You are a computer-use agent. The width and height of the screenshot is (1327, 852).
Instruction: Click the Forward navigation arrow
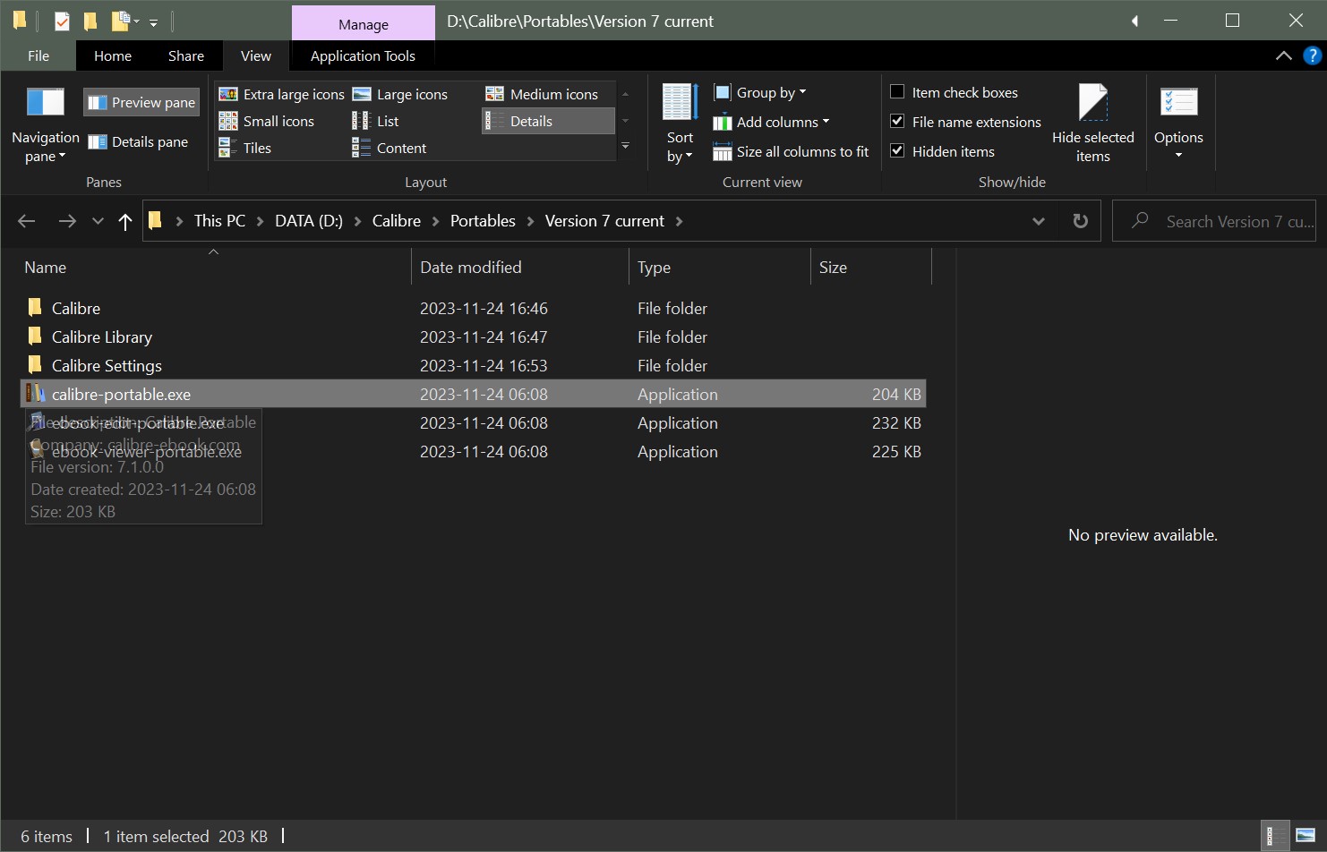67,221
